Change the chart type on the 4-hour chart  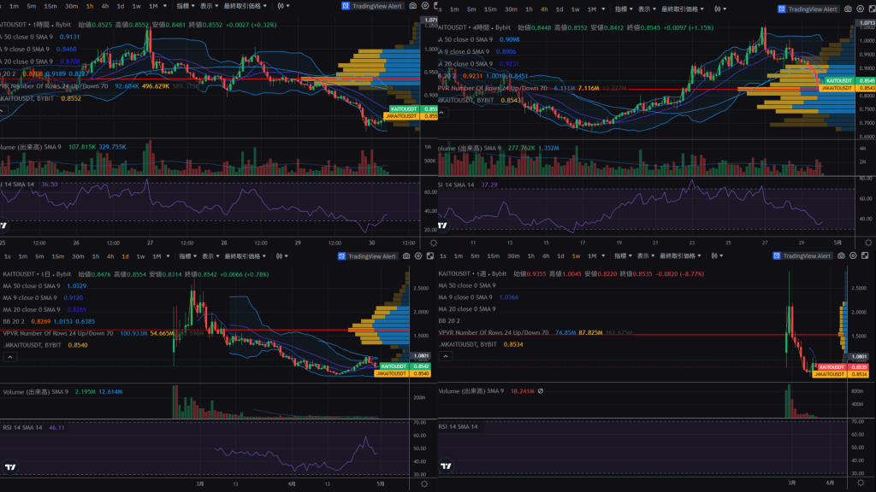click(719, 9)
